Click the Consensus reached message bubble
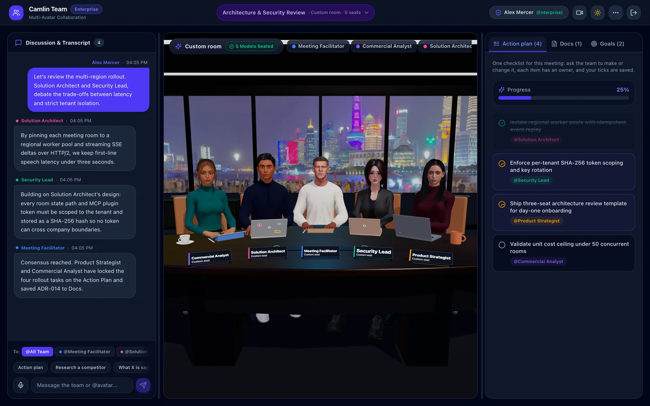Screen dimensions: 650x406 pos(75,275)
